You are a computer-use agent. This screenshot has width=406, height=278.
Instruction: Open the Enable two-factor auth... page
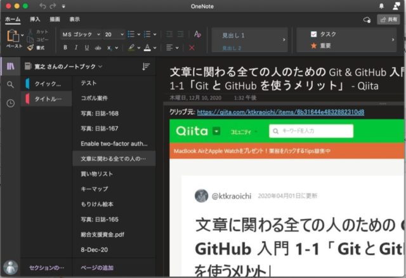point(114,143)
